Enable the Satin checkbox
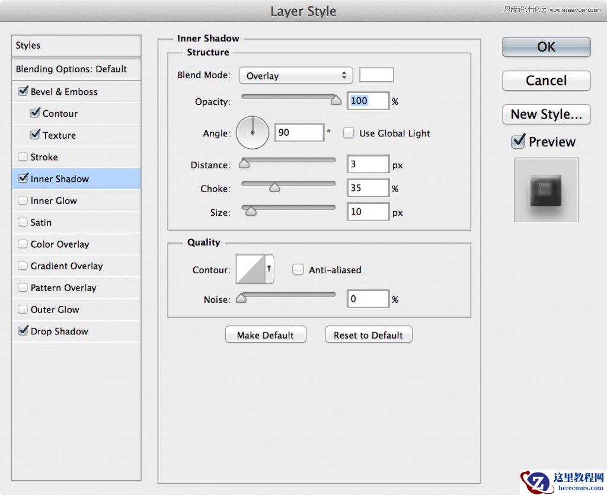607x495 pixels. [23, 222]
